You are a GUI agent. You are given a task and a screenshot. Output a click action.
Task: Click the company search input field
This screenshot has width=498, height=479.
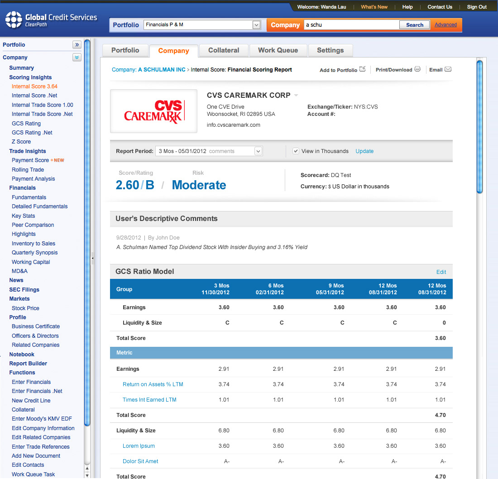pyautogui.click(x=351, y=25)
